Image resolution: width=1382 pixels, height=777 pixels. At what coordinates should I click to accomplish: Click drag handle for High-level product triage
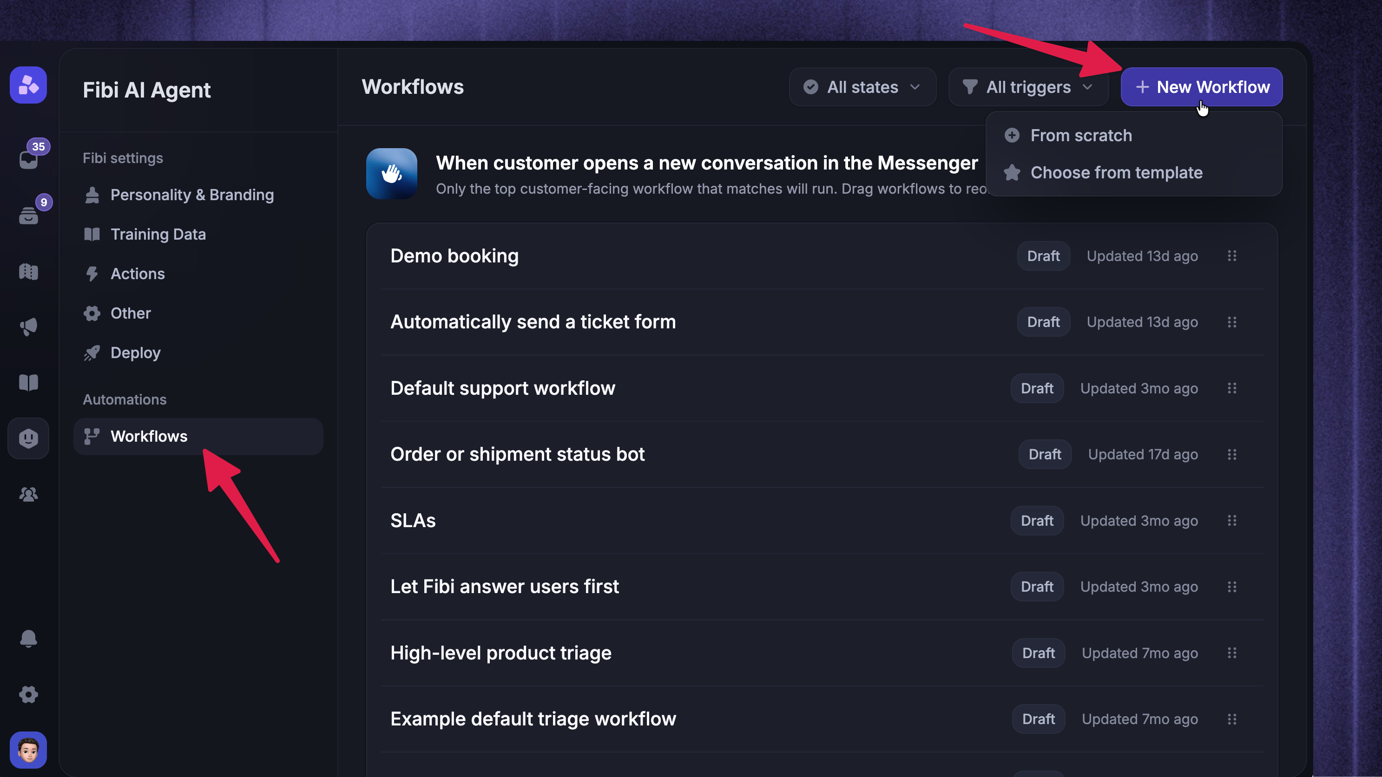click(1232, 653)
